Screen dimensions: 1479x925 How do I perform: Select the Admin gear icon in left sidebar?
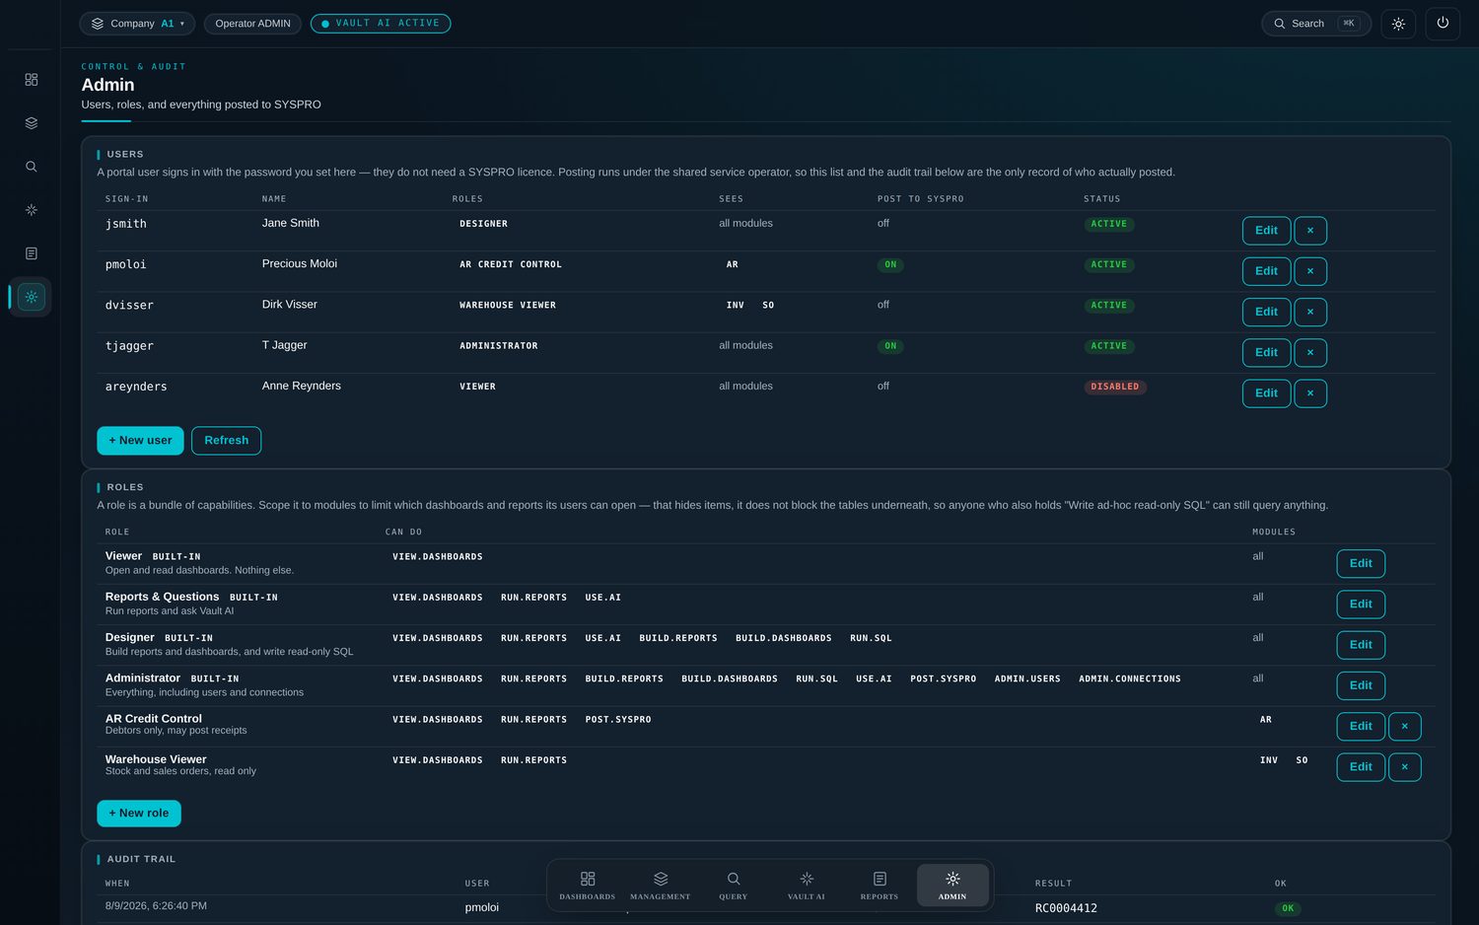(x=31, y=297)
